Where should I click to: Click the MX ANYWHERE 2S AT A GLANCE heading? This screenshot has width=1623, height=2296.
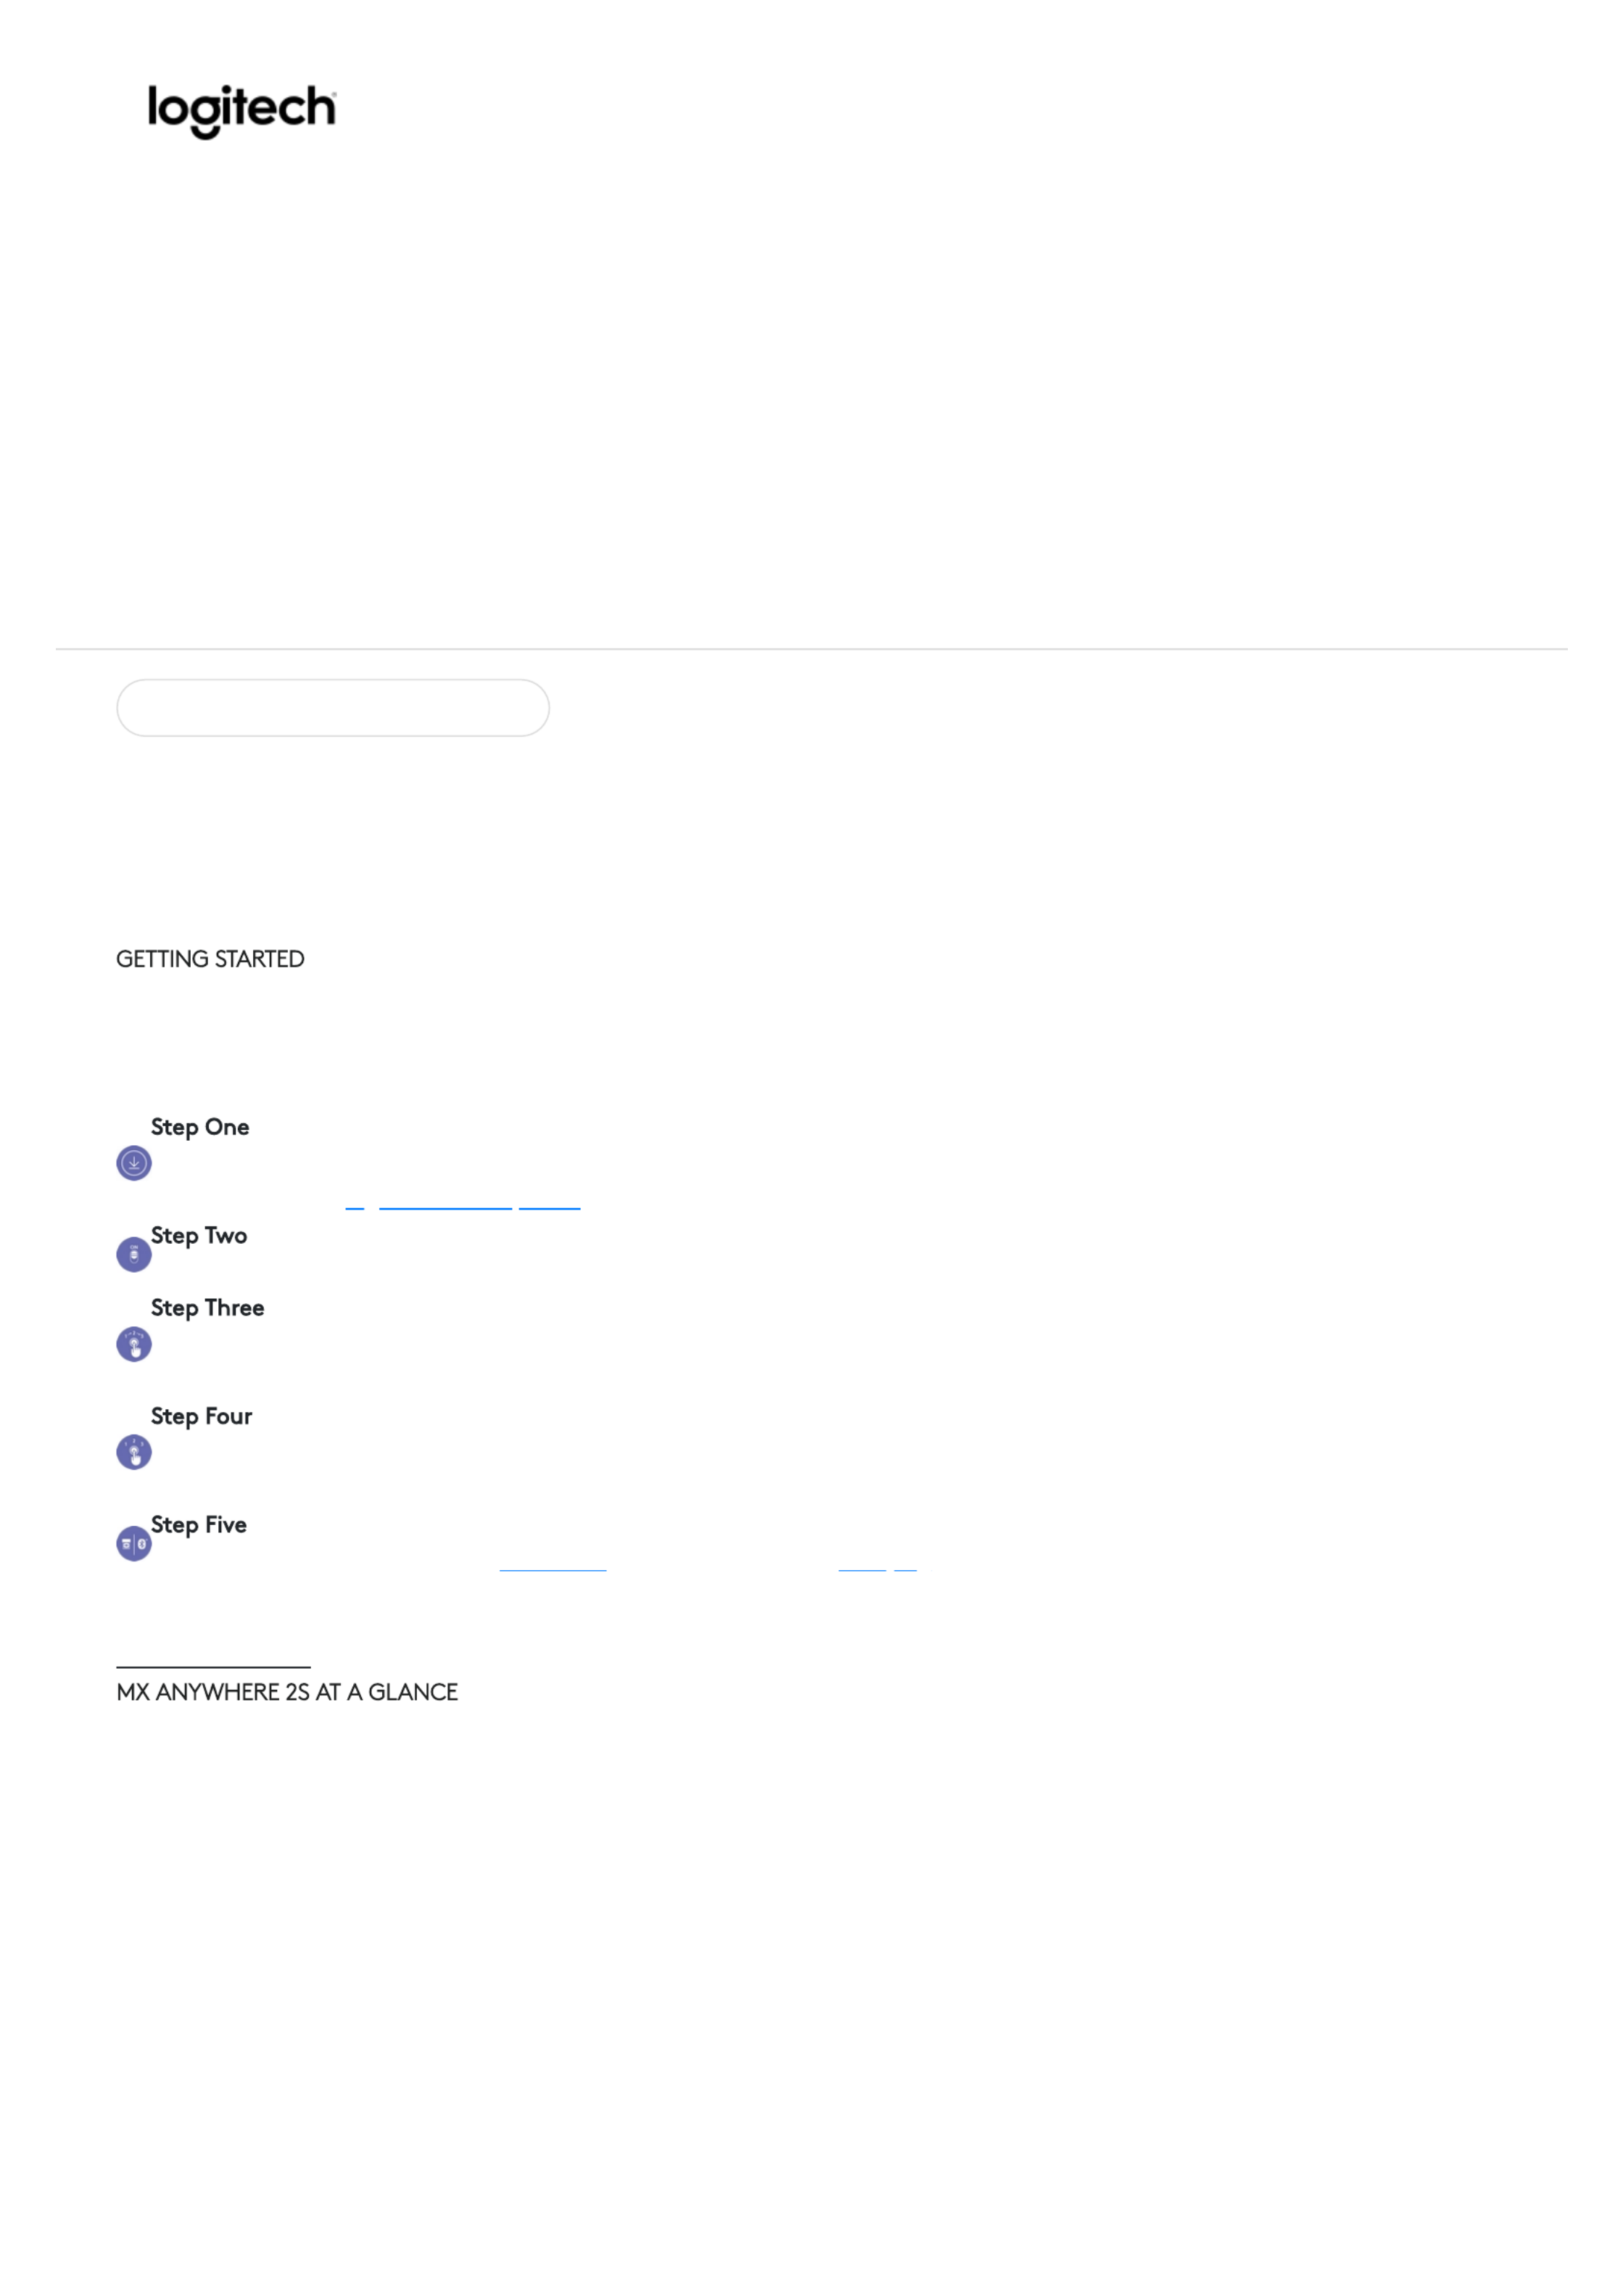click(x=287, y=1692)
